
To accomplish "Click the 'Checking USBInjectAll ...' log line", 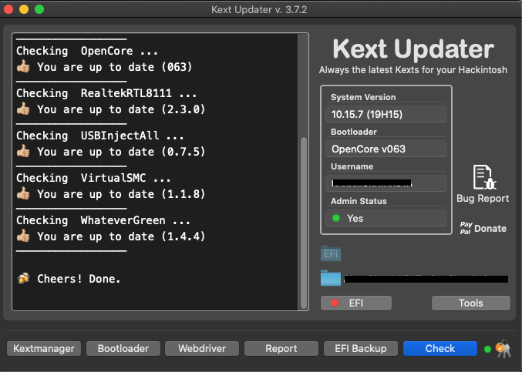I will coord(100,136).
